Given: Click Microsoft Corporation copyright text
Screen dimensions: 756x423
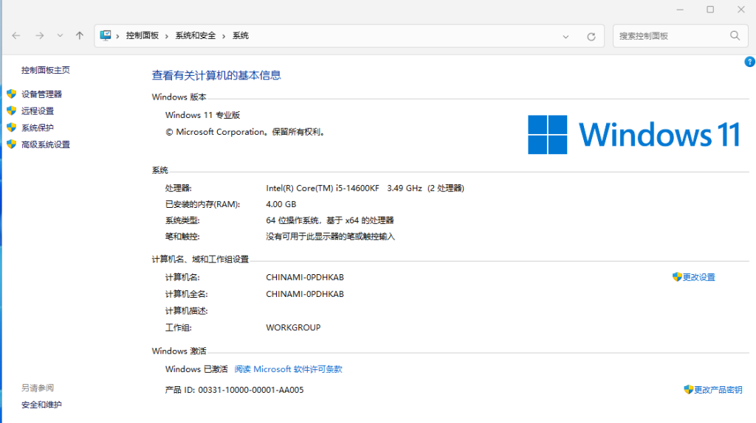Looking at the screenshot, I should (x=246, y=132).
